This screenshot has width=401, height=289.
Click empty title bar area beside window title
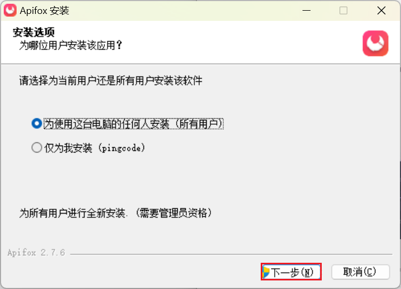(x=184, y=11)
